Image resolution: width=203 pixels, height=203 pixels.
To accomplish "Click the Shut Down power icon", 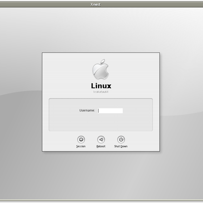I will click(121, 140).
